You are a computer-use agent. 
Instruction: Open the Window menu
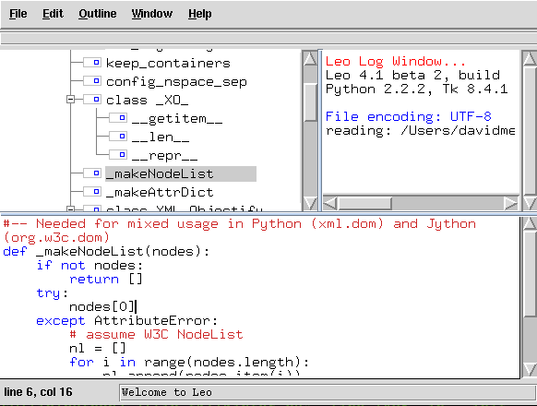[152, 14]
